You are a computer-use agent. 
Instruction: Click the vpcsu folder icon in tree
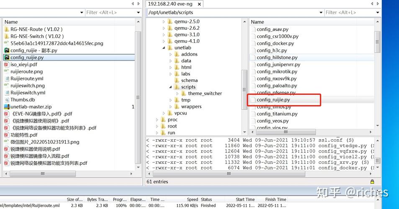click(x=170, y=113)
